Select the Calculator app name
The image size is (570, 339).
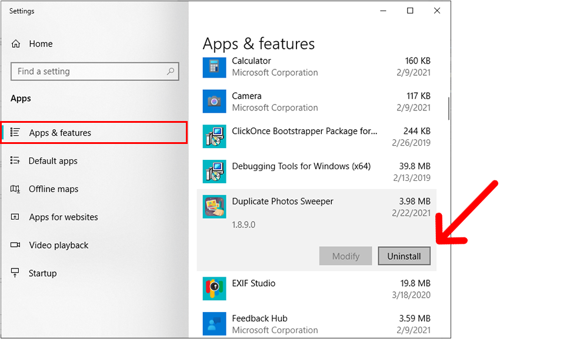pos(251,61)
